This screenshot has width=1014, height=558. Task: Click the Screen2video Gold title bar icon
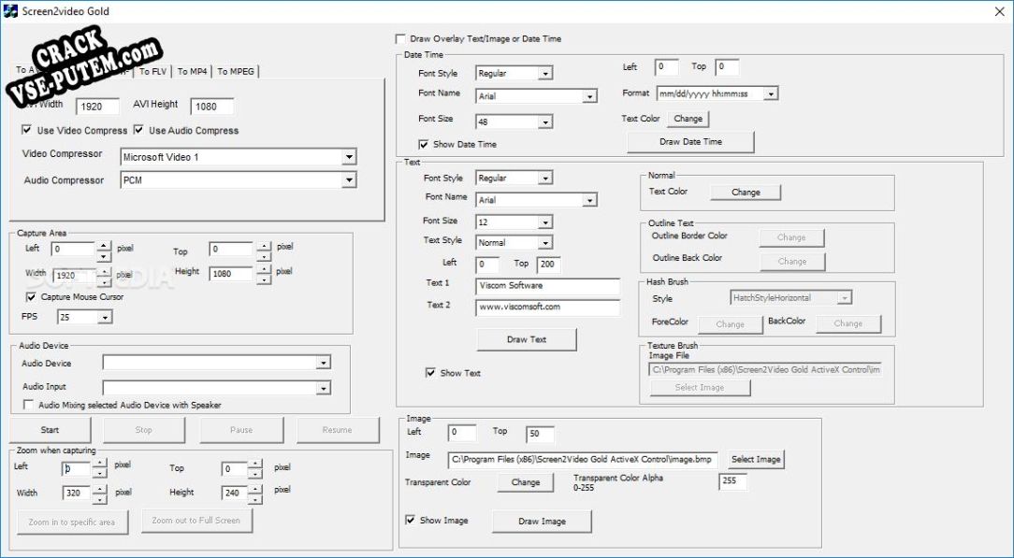coord(10,11)
